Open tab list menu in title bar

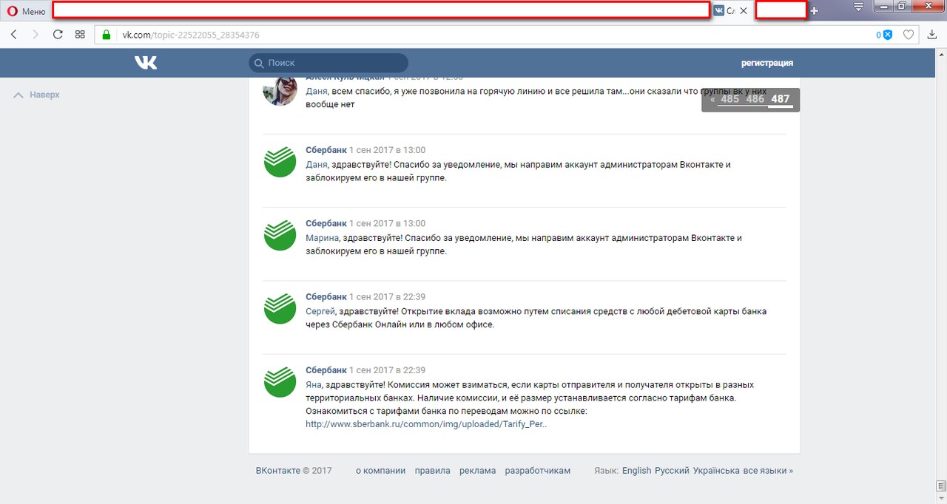[858, 7]
